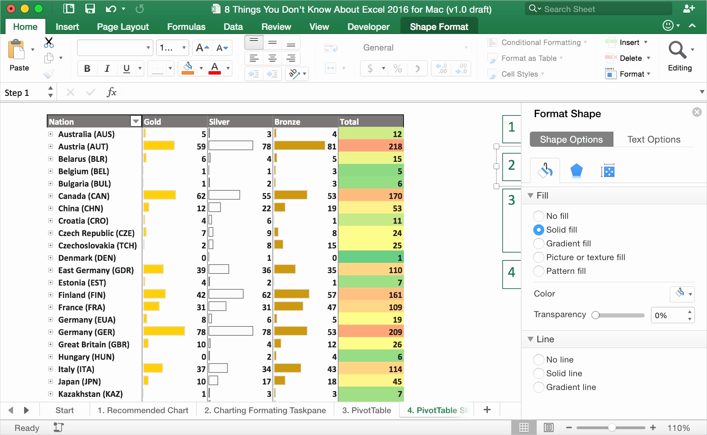Click the Delete cells button
The height and width of the screenshot is (435, 707).
[x=628, y=58]
